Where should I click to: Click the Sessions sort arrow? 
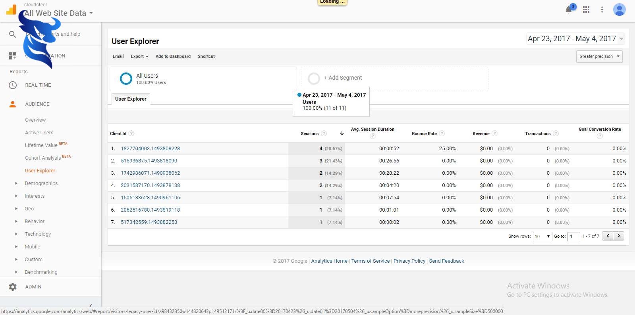pyautogui.click(x=342, y=133)
